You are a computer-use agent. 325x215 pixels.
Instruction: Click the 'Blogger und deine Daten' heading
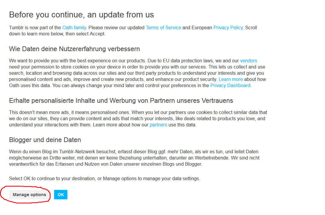point(45,140)
